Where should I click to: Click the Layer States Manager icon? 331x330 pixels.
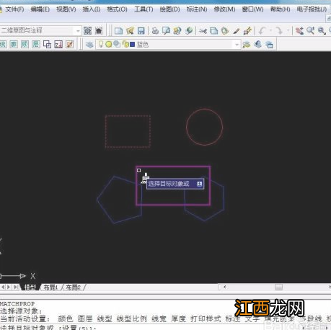pyautogui.click(x=269, y=45)
